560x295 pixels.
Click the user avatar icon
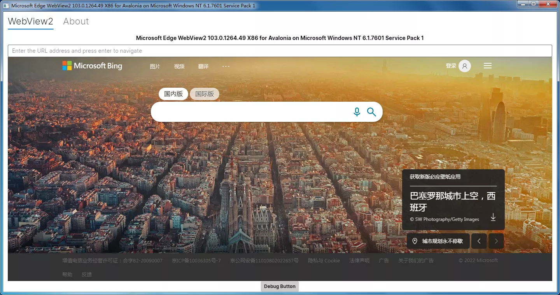[465, 66]
